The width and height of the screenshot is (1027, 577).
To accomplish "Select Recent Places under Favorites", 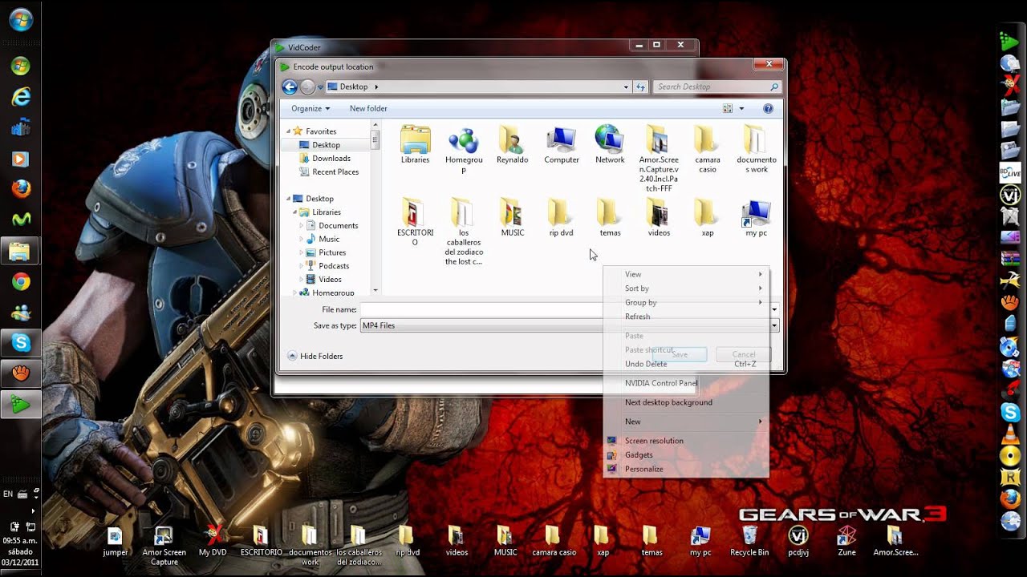I will tap(329, 171).
